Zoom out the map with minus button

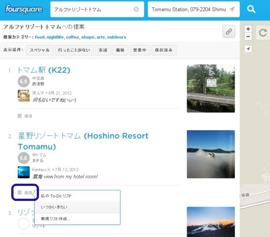(248, 36)
